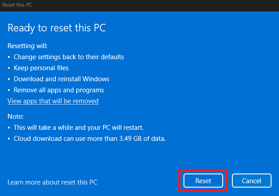The width and height of the screenshot is (279, 196).
Task: Click the bullet before Keep personal files
Action: [x=9, y=68]
